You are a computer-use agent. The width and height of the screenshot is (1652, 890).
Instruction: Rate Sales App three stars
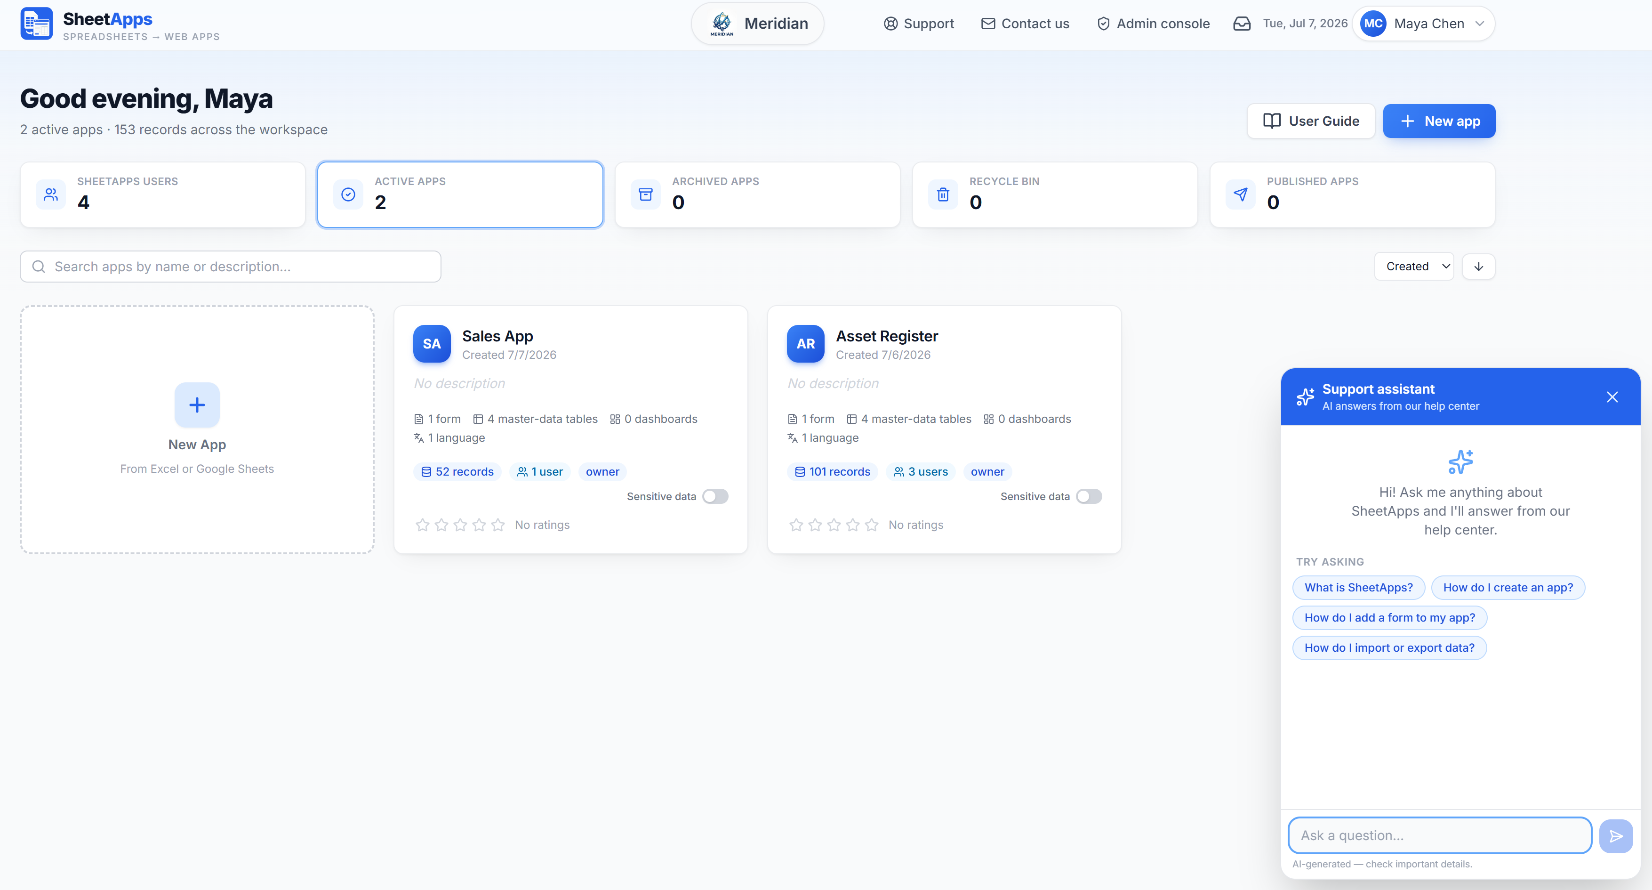tap(460, 525)
